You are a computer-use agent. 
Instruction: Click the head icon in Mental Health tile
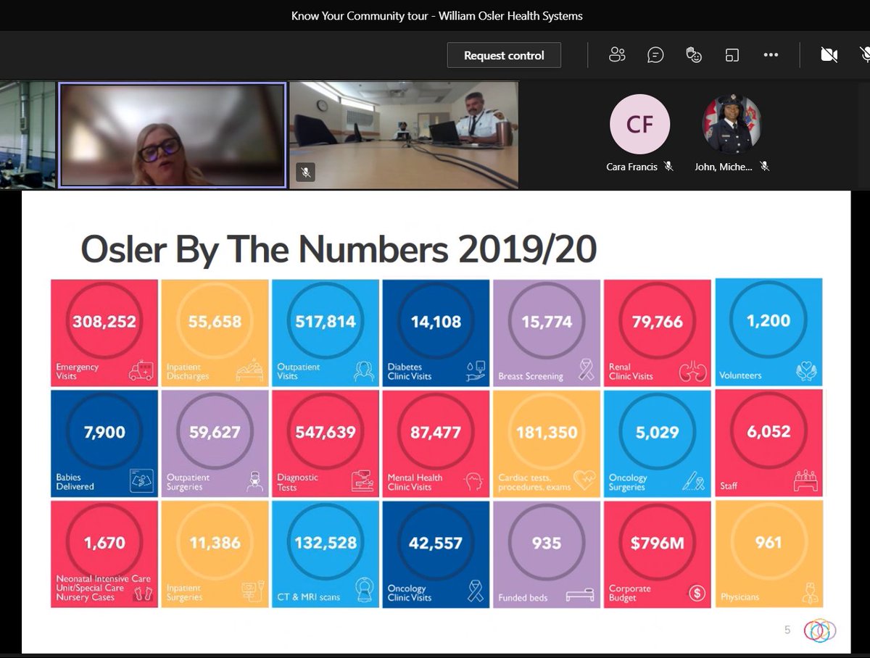[475, 483]
